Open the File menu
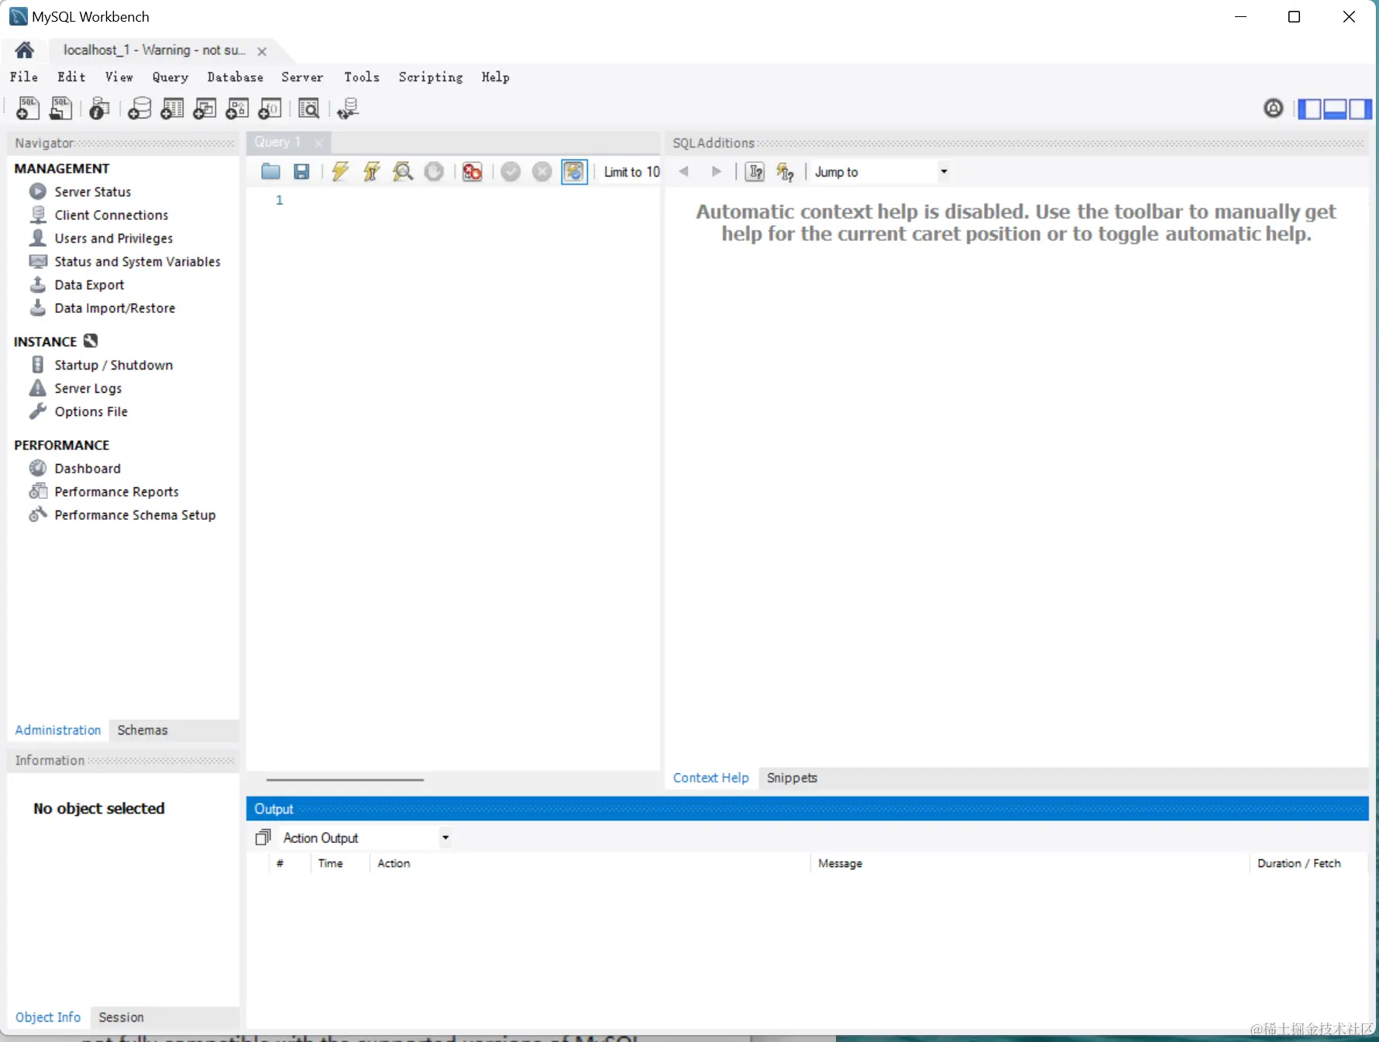Viewport: 1379px width, 1042px height. click(24, 77)
